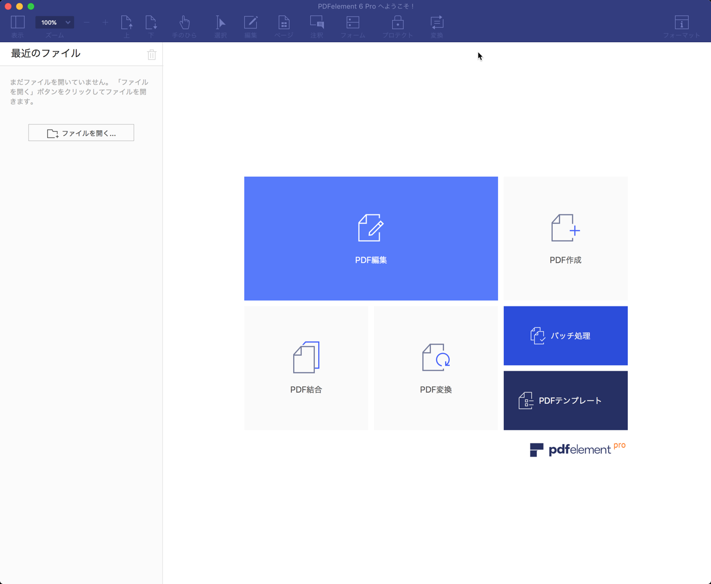
Task: Click the ファイルを開く... button
Action: point(81,133)
